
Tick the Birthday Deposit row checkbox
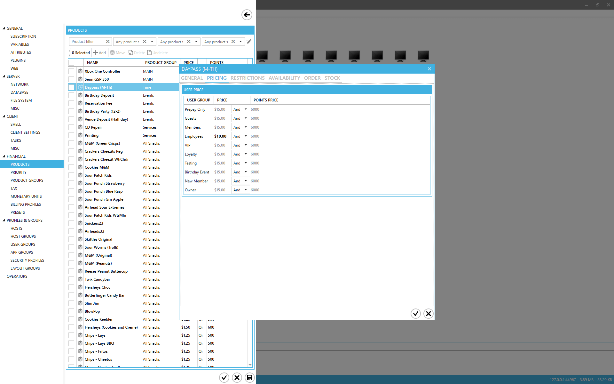pos(71,95)
